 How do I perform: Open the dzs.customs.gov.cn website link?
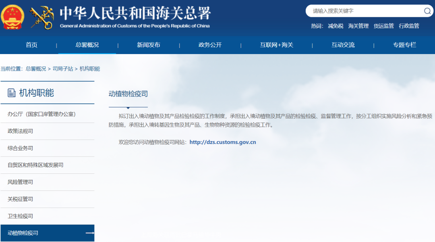coord(222,142)
